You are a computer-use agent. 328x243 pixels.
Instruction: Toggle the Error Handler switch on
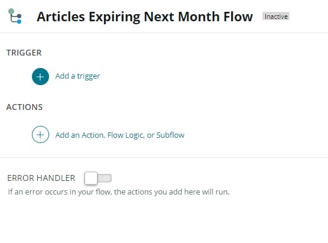98,179
